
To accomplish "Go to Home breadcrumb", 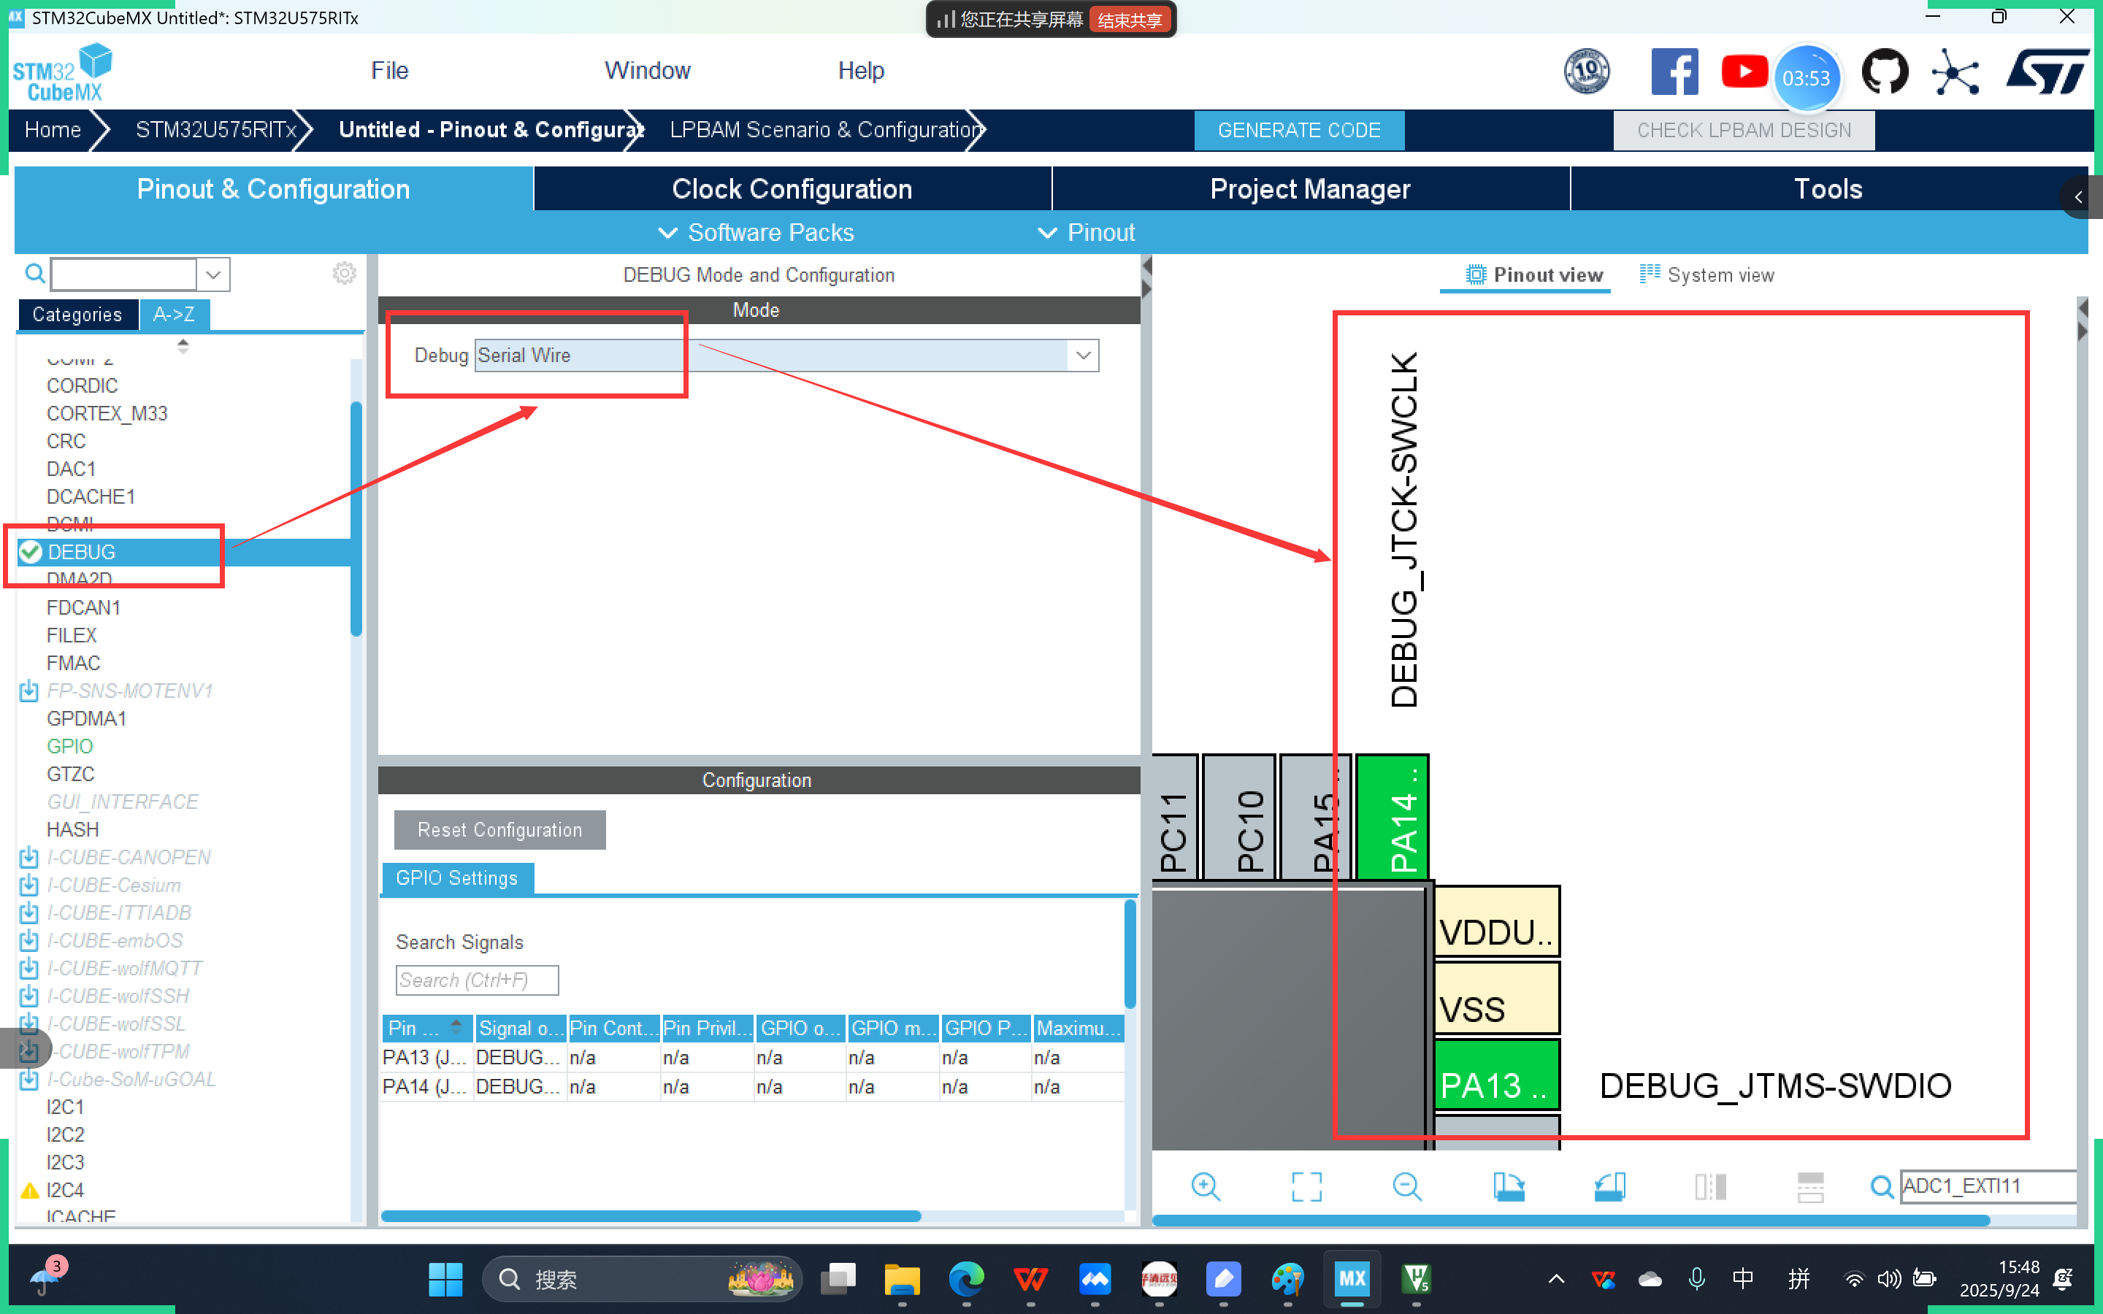I will [x=52, y=129].
